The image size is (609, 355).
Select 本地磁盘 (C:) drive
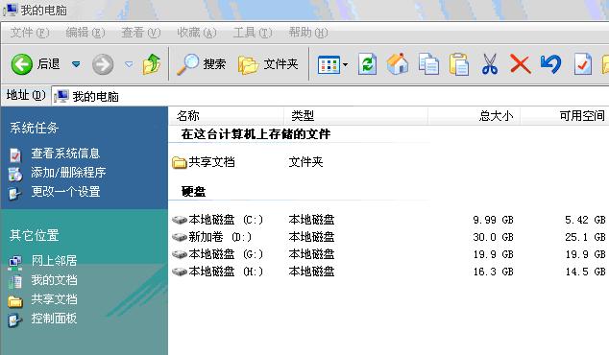click(x=218, y=220)
